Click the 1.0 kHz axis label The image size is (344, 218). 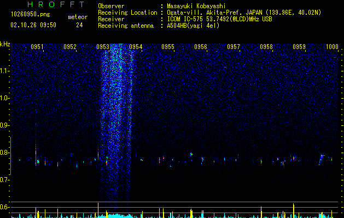tap(4, 98)
